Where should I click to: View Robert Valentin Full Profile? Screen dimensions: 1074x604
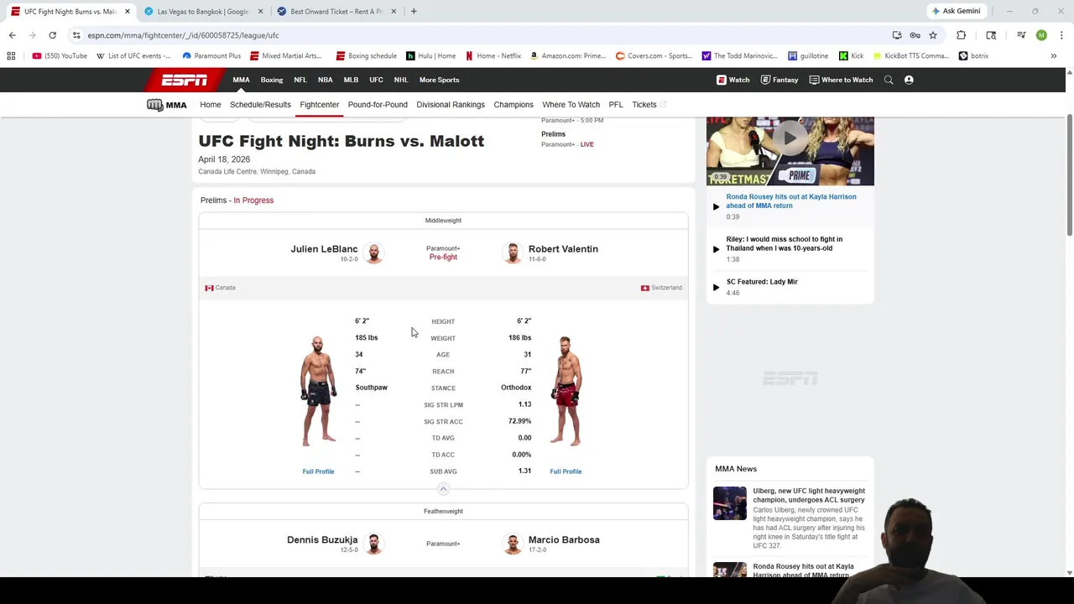(566, 471)
